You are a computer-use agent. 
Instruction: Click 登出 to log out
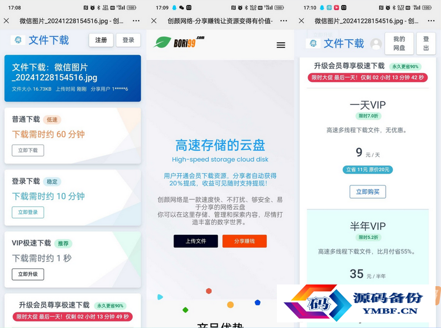426,44
